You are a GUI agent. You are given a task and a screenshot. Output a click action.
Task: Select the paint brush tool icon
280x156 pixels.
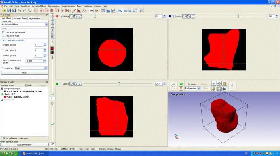click(x=74, y=11)
